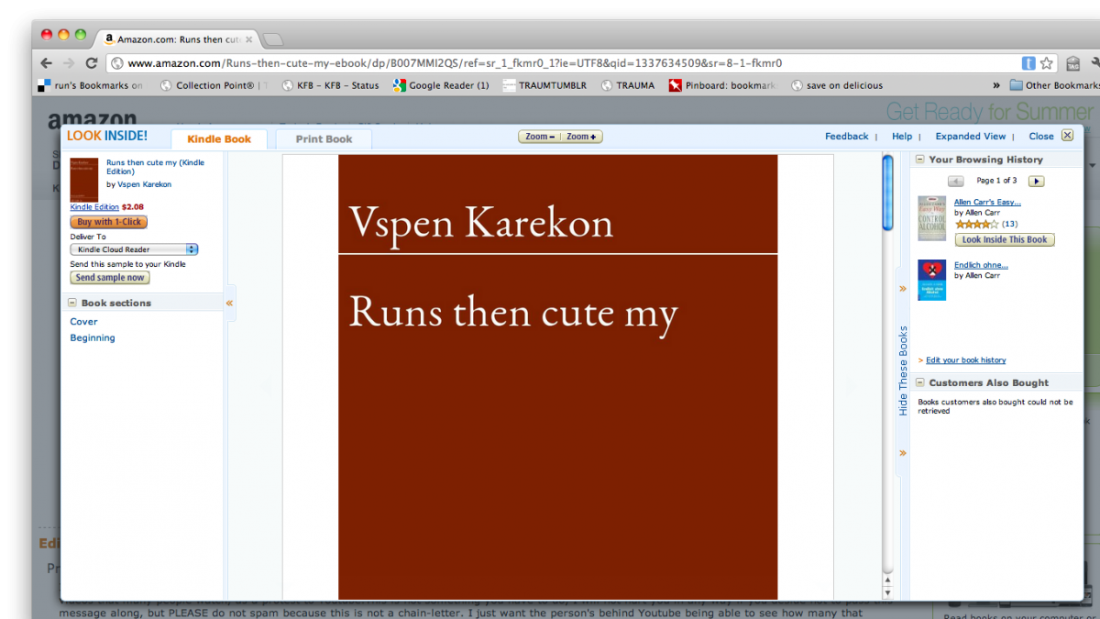Bookmark page with the star icon
The image size is (1100, 619).
point(1048,63)
